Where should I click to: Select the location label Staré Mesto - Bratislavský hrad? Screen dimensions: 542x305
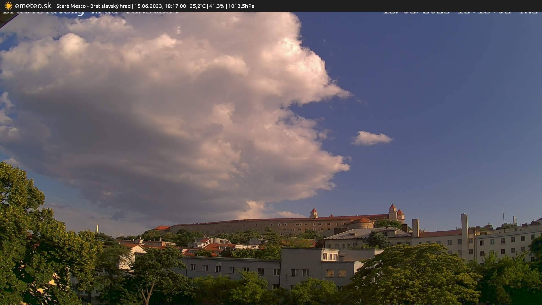coord(93,6)
